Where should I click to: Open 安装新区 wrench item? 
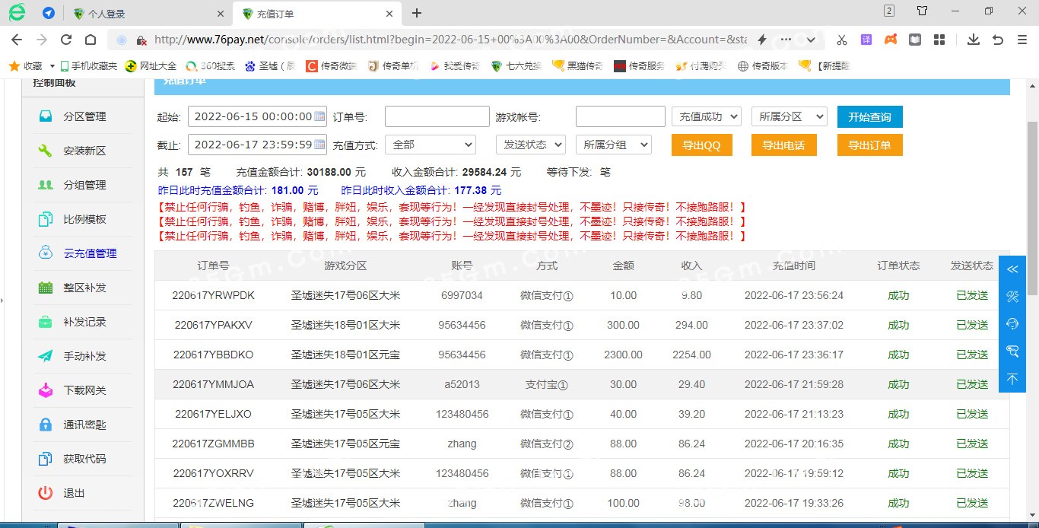click(x=84, y=151)
